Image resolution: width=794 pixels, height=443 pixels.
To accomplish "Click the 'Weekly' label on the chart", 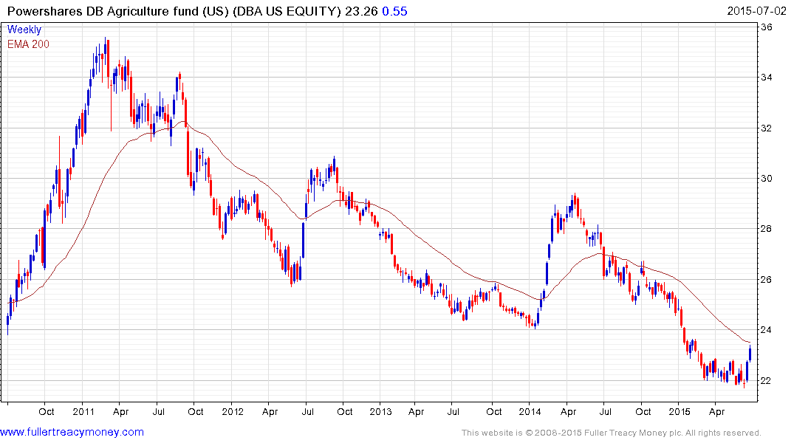I will pos(24,30).
